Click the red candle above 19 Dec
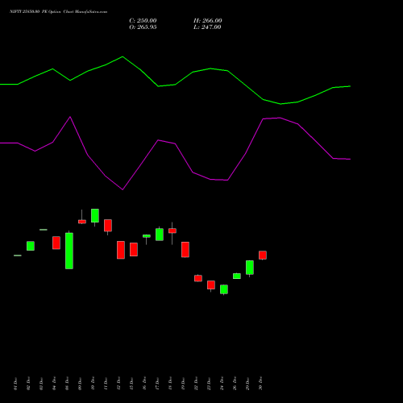Viewport: 403px width, 403px height. click(x=185, y=250)
